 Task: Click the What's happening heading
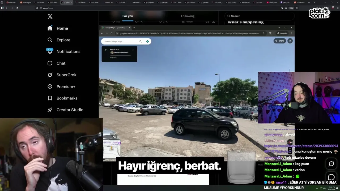246,22
